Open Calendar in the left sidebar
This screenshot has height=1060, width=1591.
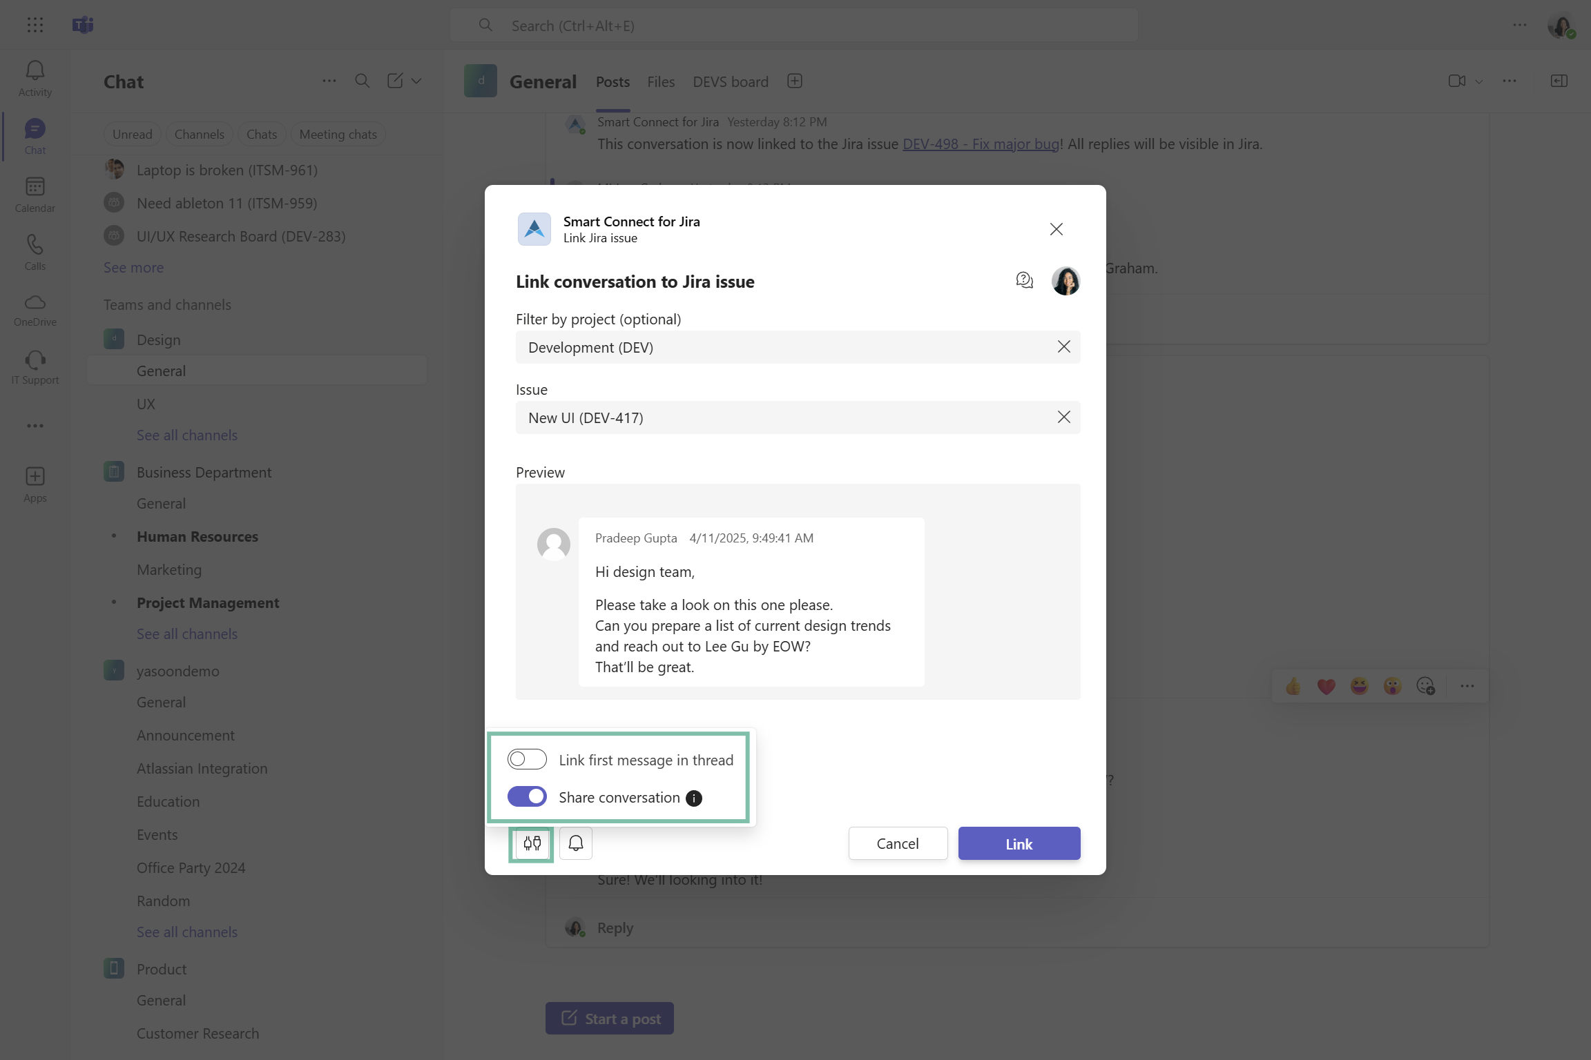[35, 195]
